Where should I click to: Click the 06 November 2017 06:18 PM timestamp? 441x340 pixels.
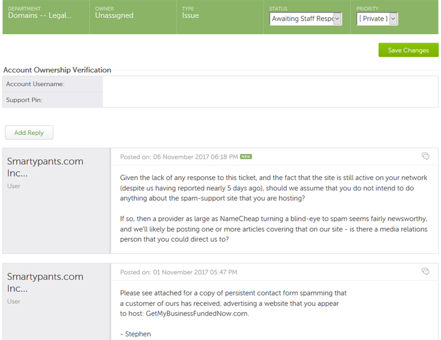[x=179, y=157]
